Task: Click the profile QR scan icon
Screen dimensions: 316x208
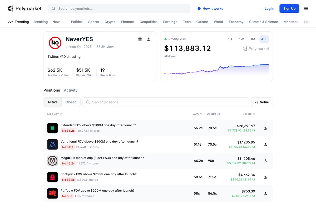Action: pyautogui.click(x=140, y=39)
